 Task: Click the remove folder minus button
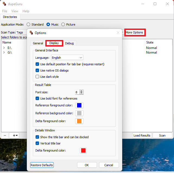click(5, 135)
